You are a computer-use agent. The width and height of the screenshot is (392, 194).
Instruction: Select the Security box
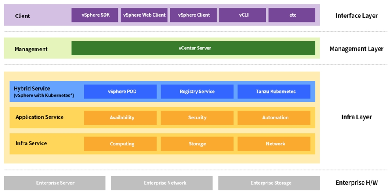tap(197, 118)
